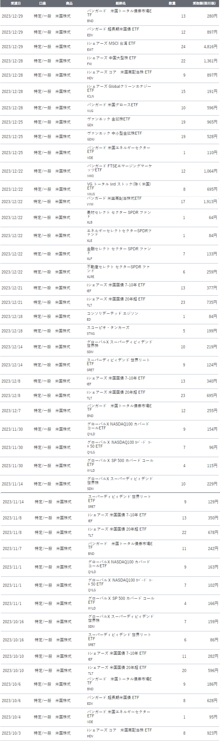Screen dimensions: 220x741
Task: Click the 商品 column header
Action: (69, 3)
